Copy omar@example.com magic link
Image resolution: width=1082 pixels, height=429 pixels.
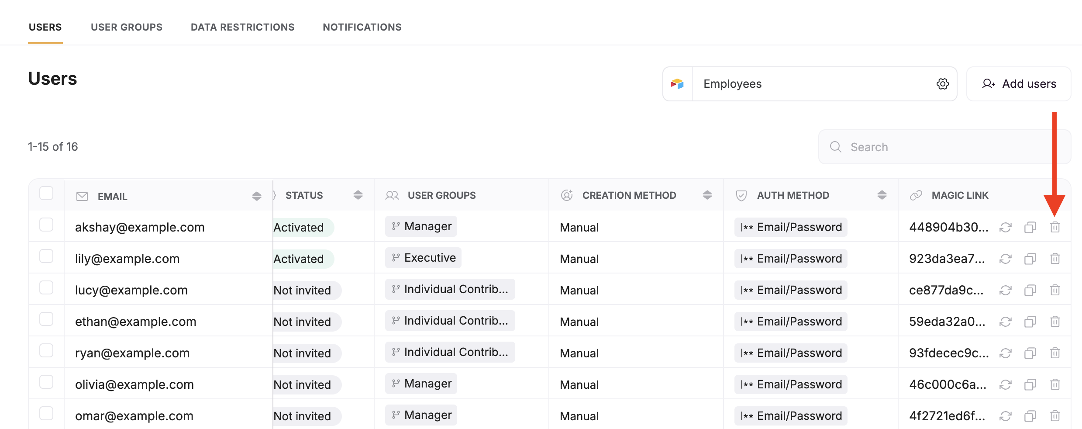1030,416
